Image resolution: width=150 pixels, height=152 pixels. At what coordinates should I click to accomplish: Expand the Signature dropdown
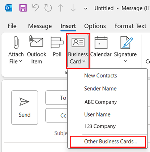(x=125, y=50)
